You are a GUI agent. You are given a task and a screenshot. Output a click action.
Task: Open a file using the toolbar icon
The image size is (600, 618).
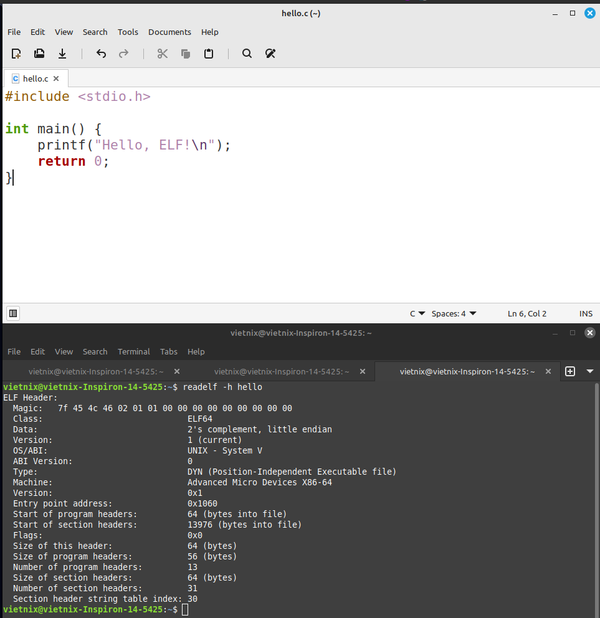tap(39, 54)
